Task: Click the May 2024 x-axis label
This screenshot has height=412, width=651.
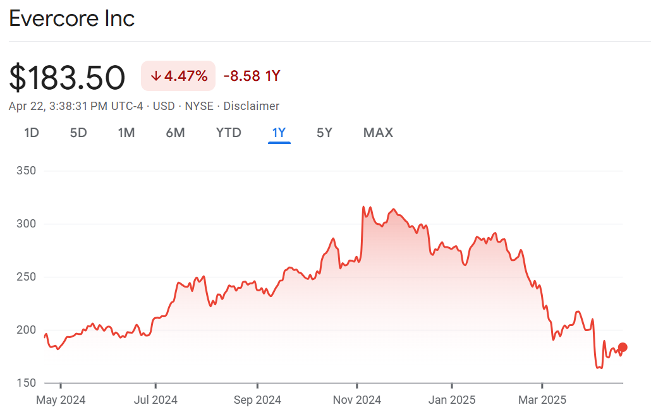Action: tap(61, 400)
